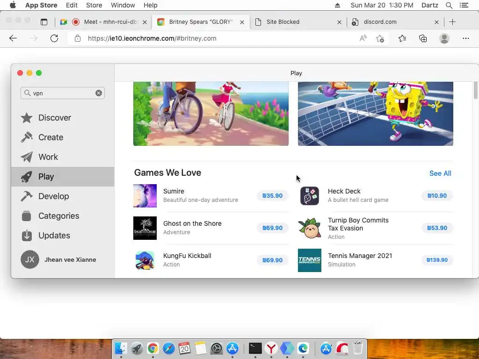
Task: Open Launchpad from the Dock
Action: tap(137, 348)
